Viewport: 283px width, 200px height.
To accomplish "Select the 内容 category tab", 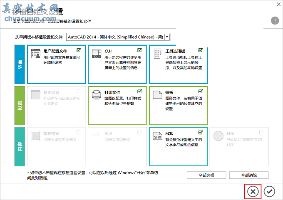I will pyautogui.click(x=20, y=146).
